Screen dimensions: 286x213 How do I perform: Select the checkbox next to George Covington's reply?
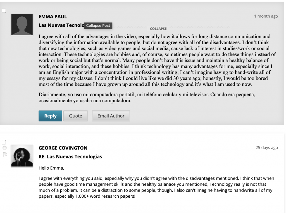tap(4, 142)
